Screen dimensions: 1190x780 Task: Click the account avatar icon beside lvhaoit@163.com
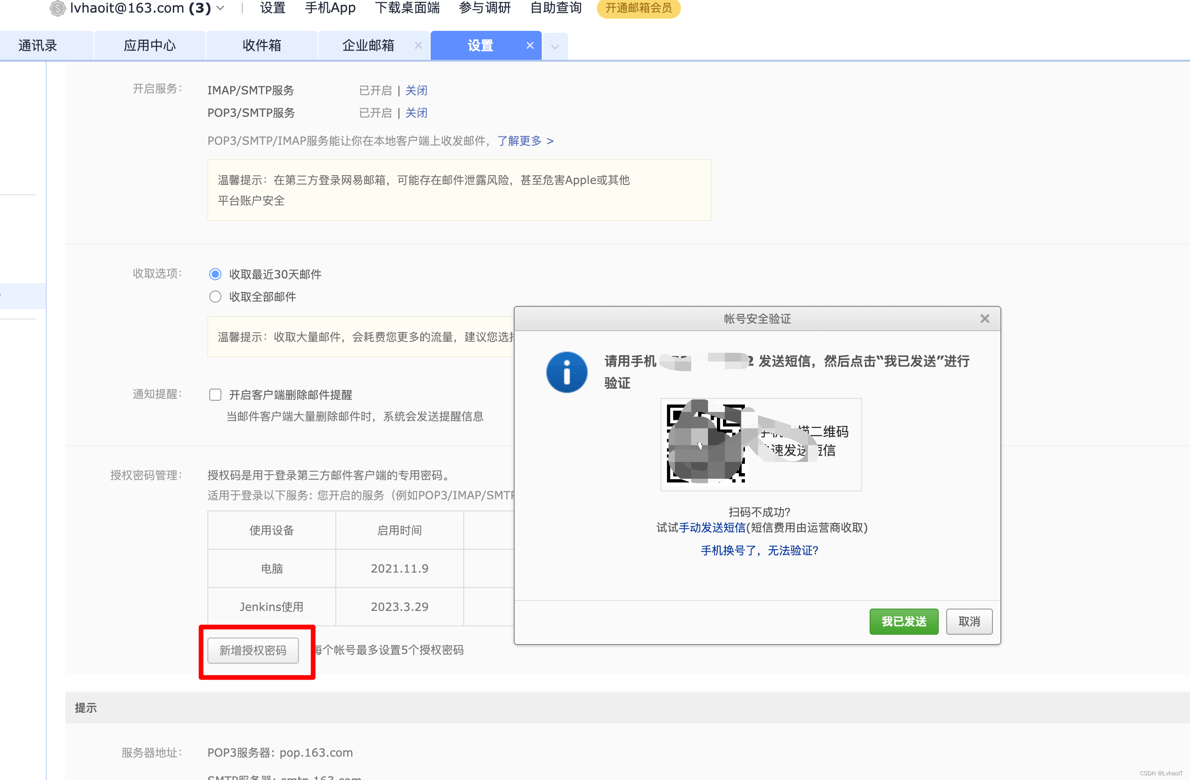coord(57,8)
